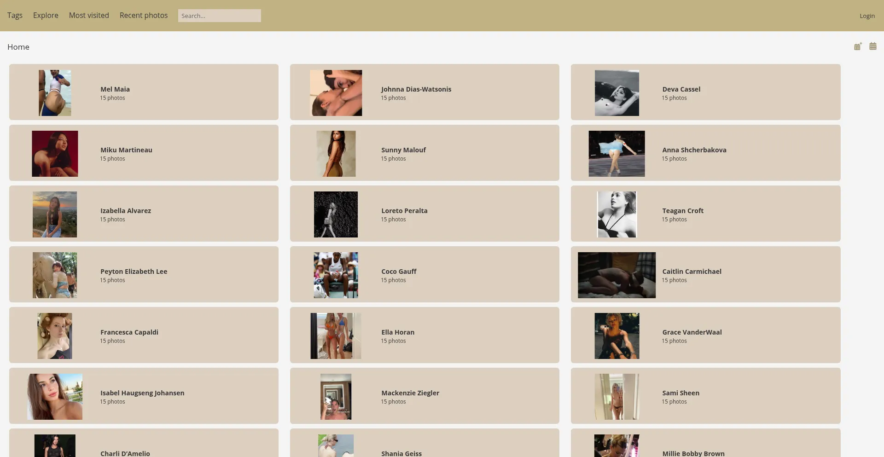Open the Tags menu item

pyautogui.click(x=15, y=15)
